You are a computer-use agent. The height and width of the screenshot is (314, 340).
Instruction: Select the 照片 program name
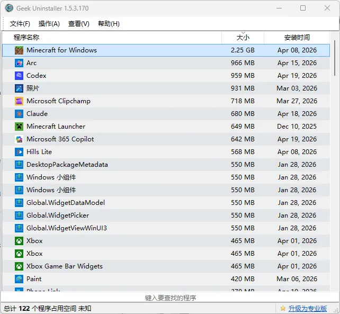[33, 88]
